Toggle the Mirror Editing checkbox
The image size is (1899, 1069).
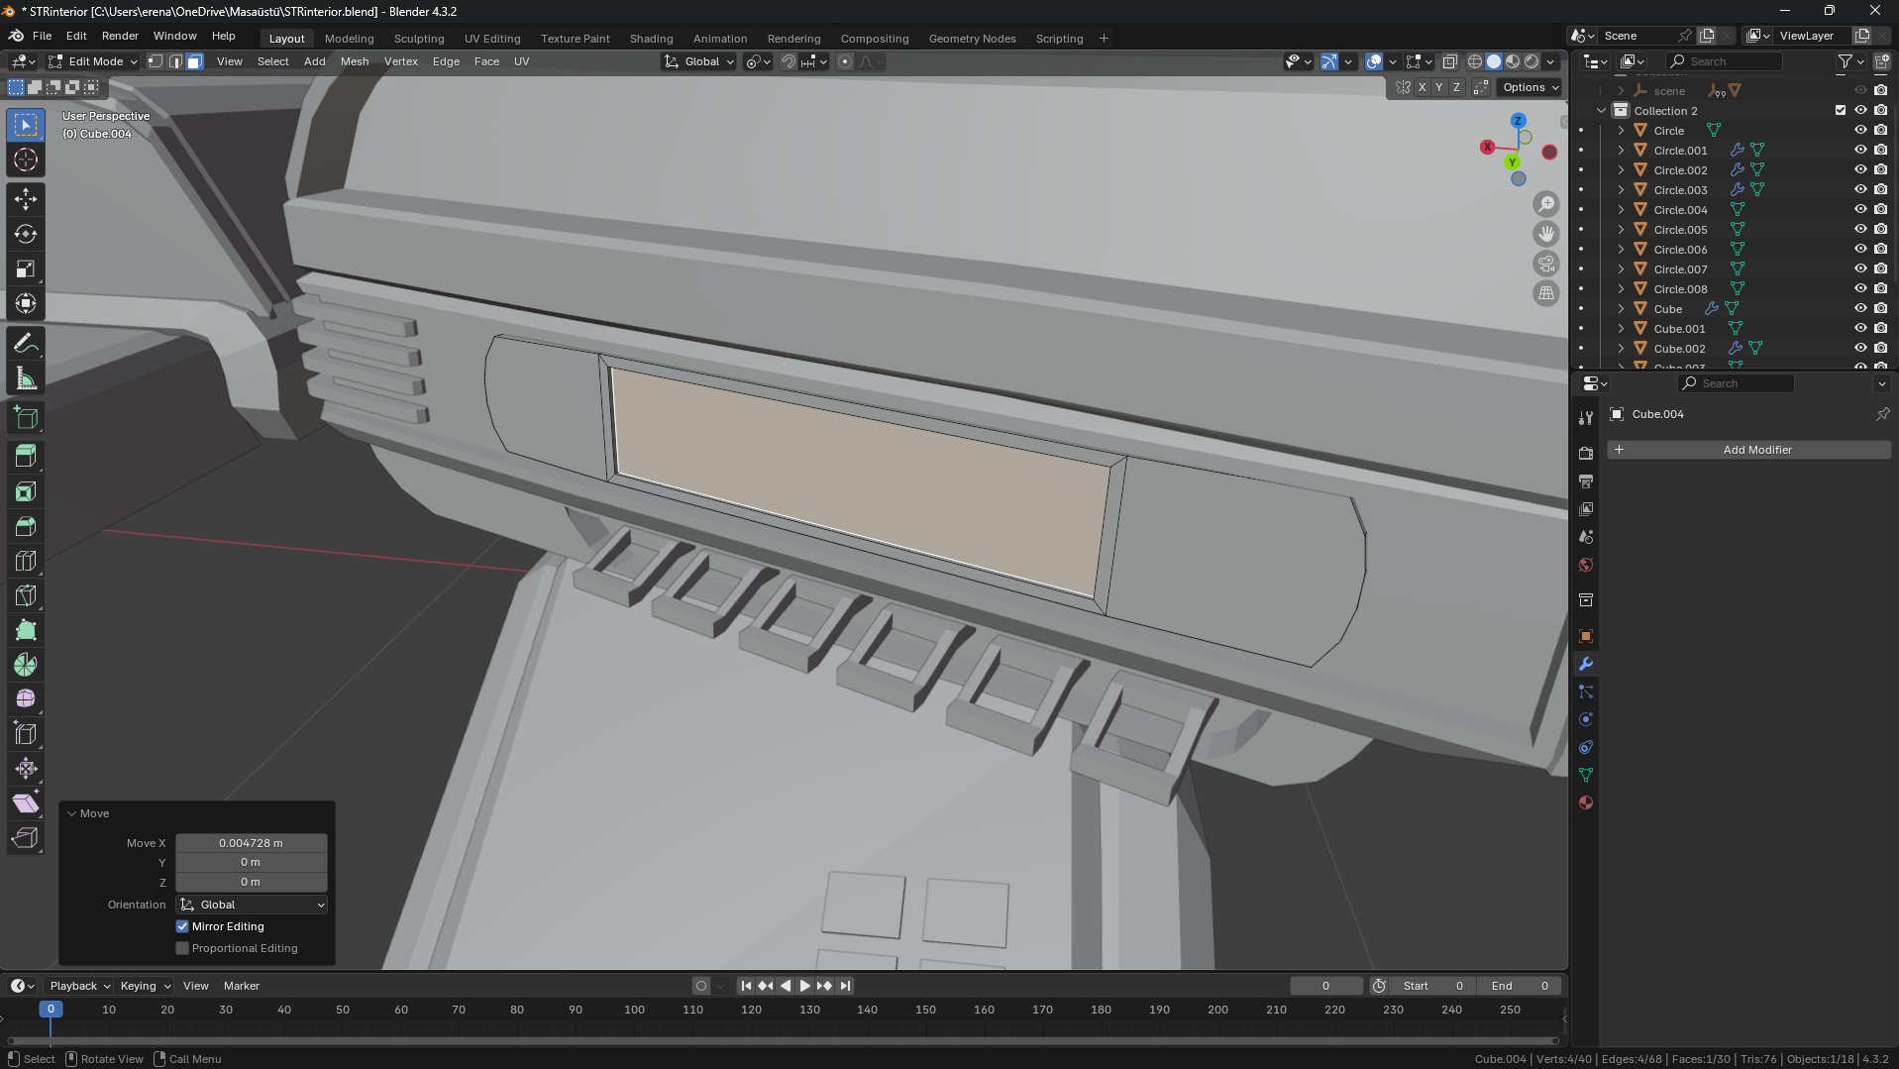tap(182, 926)
